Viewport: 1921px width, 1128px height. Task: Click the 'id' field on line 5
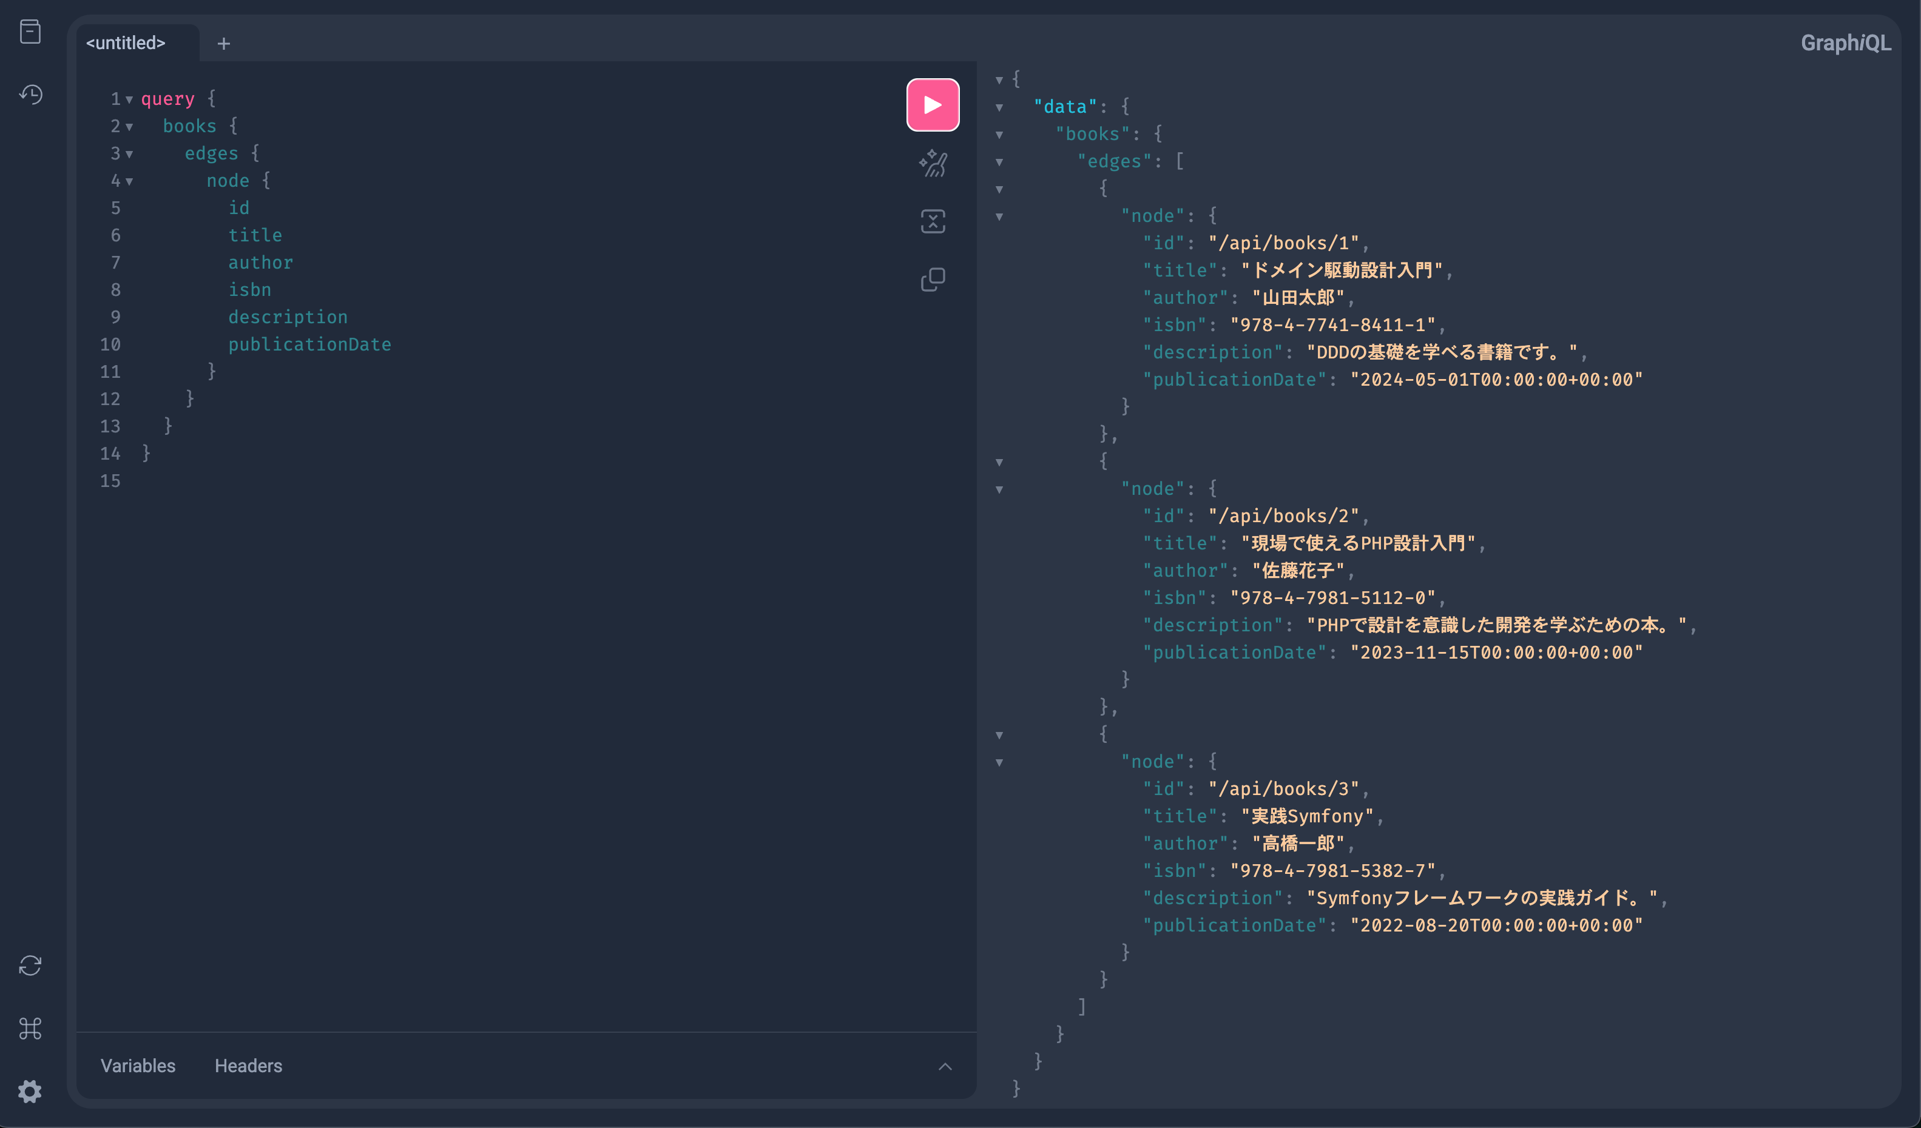click(x=238, y=208)
